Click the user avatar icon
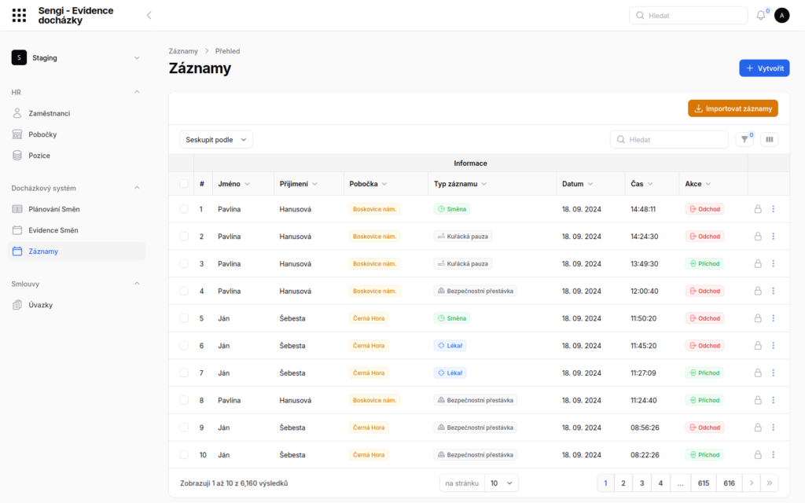Viewport: 805px width, 503px height. pos(781,16)
